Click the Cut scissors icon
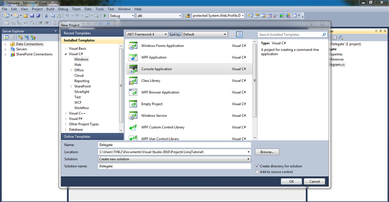Viewport: 389px width, 202px height. (46, 16)
